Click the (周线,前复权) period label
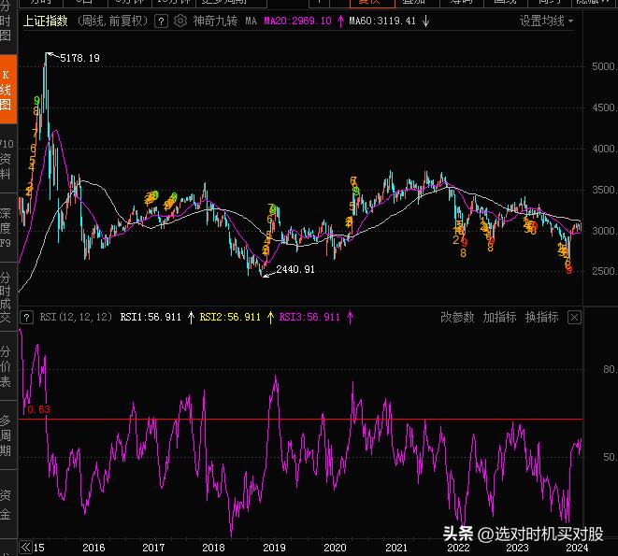 (112, 21)
